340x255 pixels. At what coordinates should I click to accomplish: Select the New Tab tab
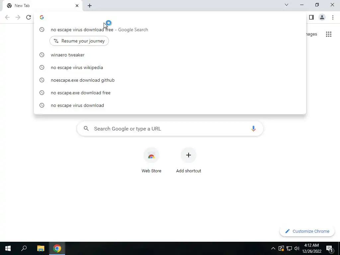point(42,6)
